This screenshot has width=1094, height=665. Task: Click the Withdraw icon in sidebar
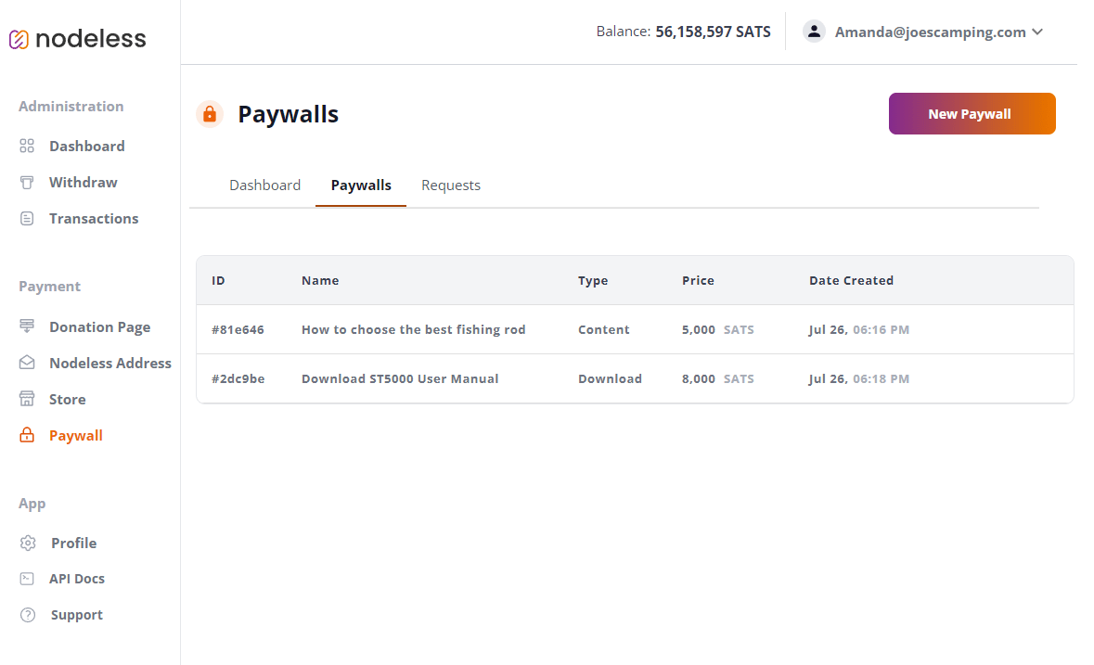[27, 183]
